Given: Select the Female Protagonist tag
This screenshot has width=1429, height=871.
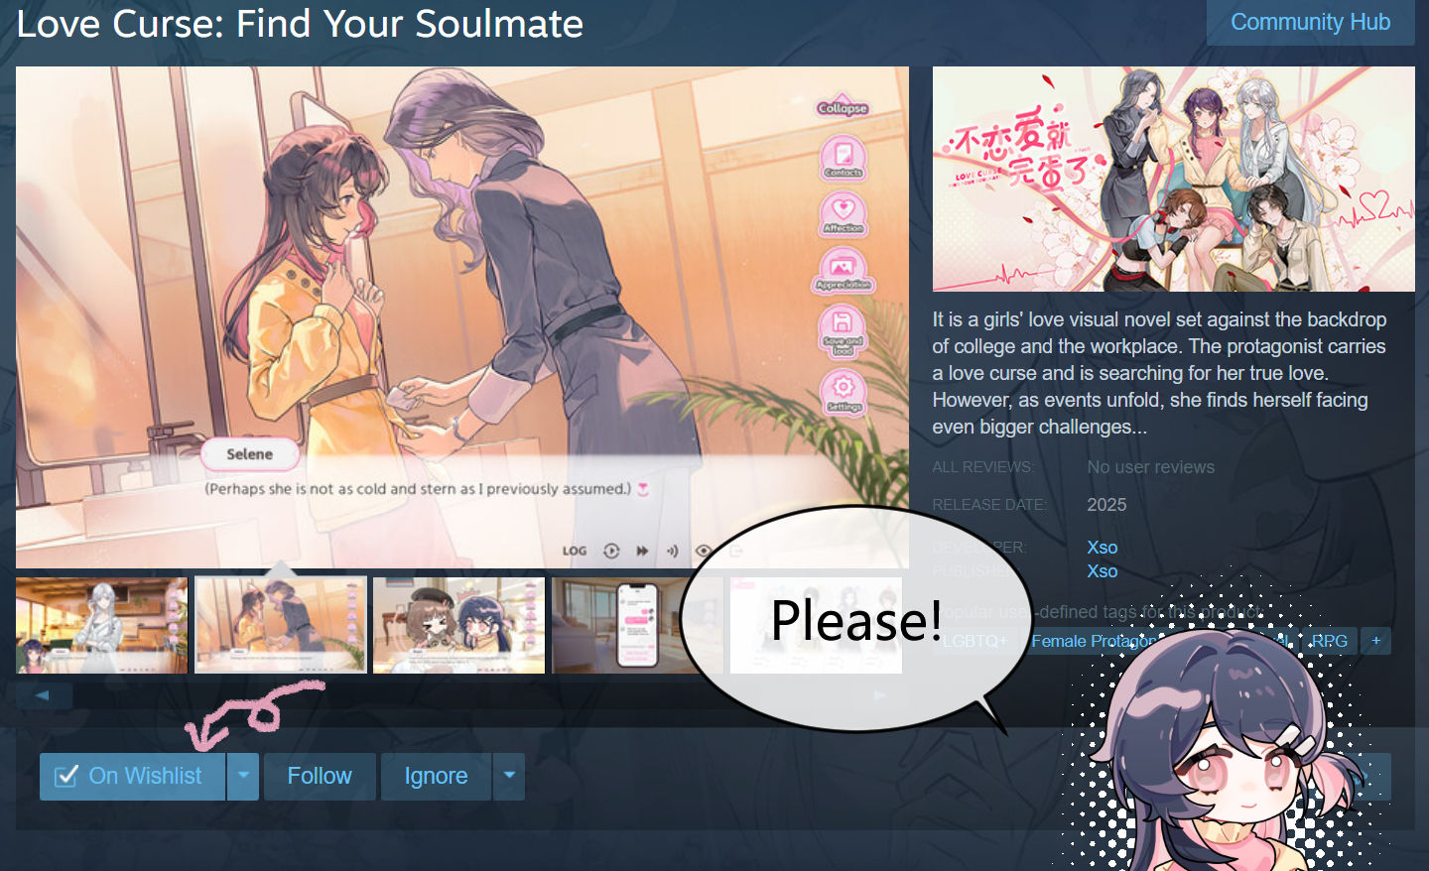Looking at the screenshot, I should click(x=1094, y=641).
